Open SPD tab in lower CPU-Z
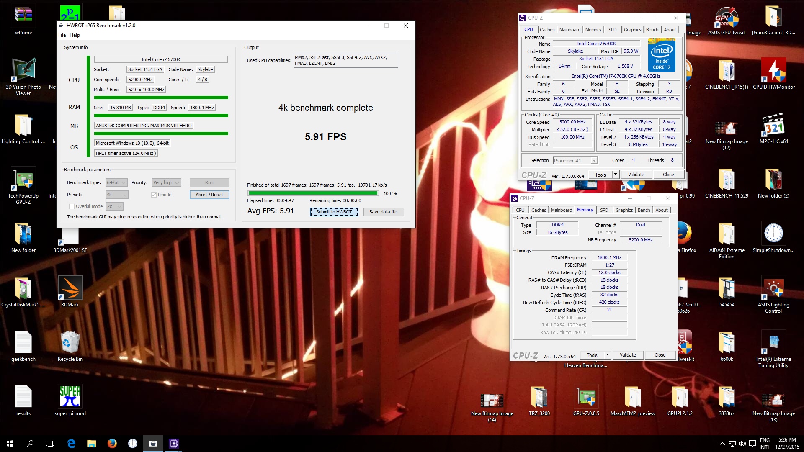 pos(604,210)
